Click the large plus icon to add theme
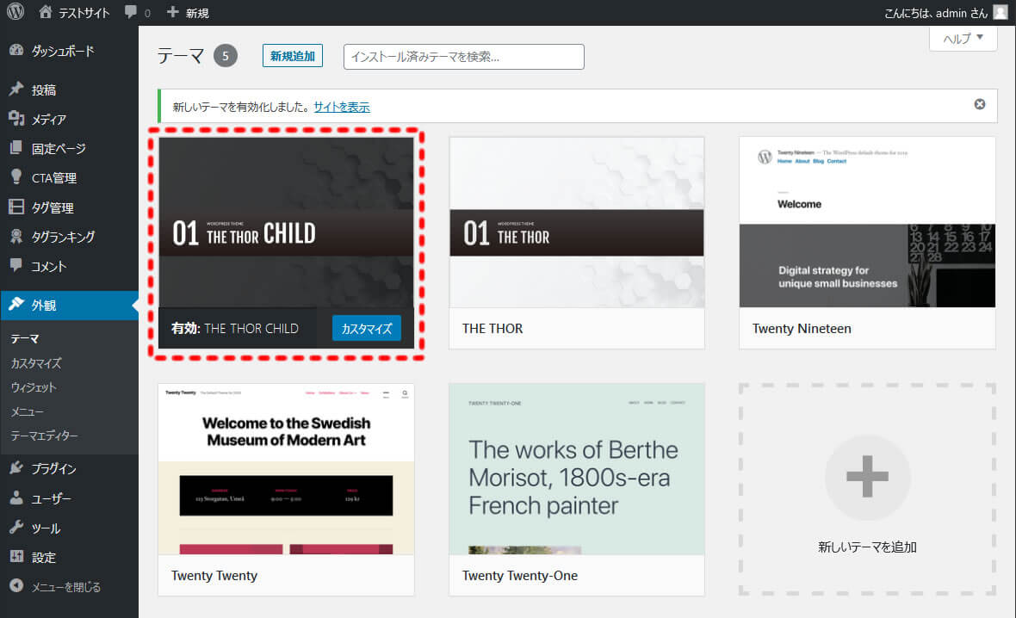The width and height of the screenshot is (1016, 618). (x=867, y=476)
